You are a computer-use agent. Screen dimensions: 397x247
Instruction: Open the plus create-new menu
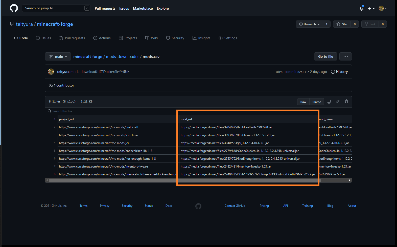[371, 8]
